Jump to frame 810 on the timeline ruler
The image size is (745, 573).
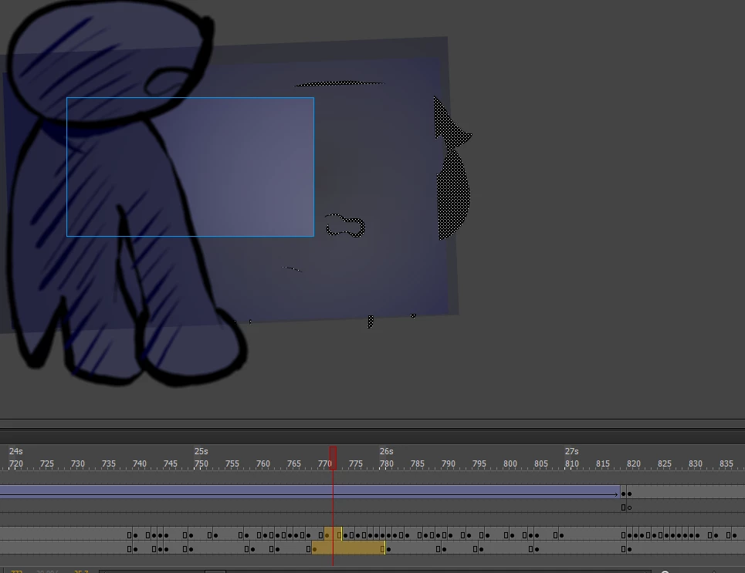(571, 463)
